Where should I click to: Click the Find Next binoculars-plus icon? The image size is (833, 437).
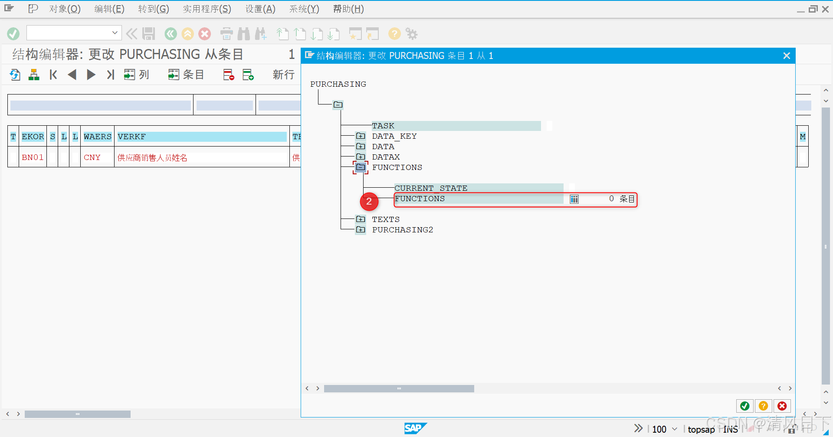tap(261, 33)
